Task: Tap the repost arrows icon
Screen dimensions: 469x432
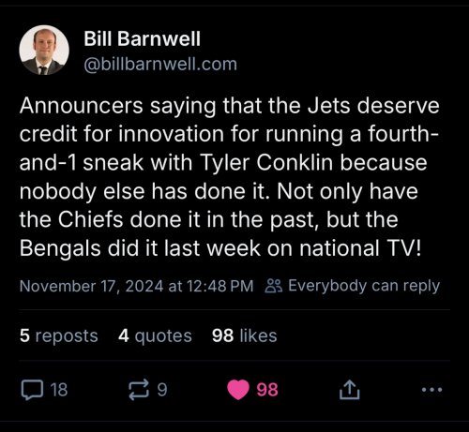Action: (x=139, y=390)
